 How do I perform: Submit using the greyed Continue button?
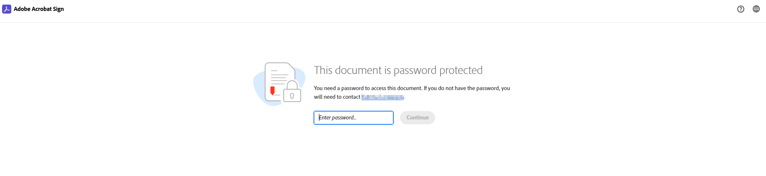[x=417, y=118]
